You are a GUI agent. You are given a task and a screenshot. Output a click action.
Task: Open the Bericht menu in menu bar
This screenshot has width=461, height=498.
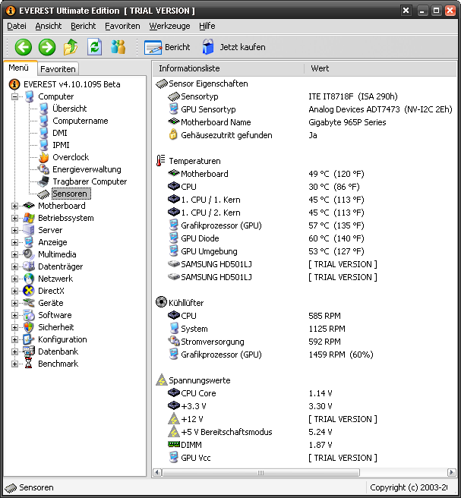(83, 26)
